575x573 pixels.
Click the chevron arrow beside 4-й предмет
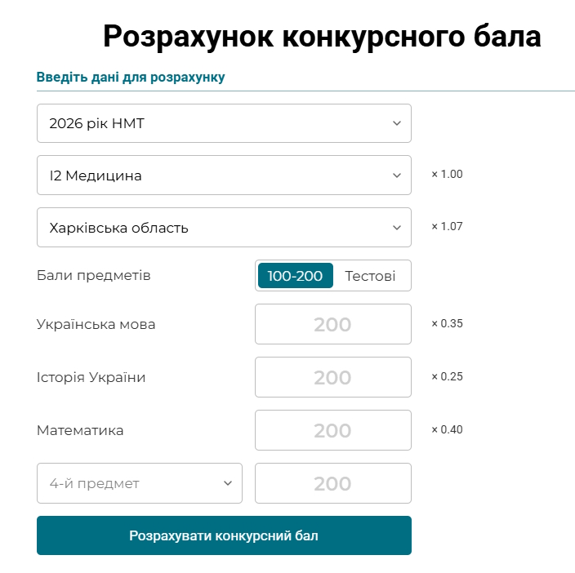coord(228,483)
